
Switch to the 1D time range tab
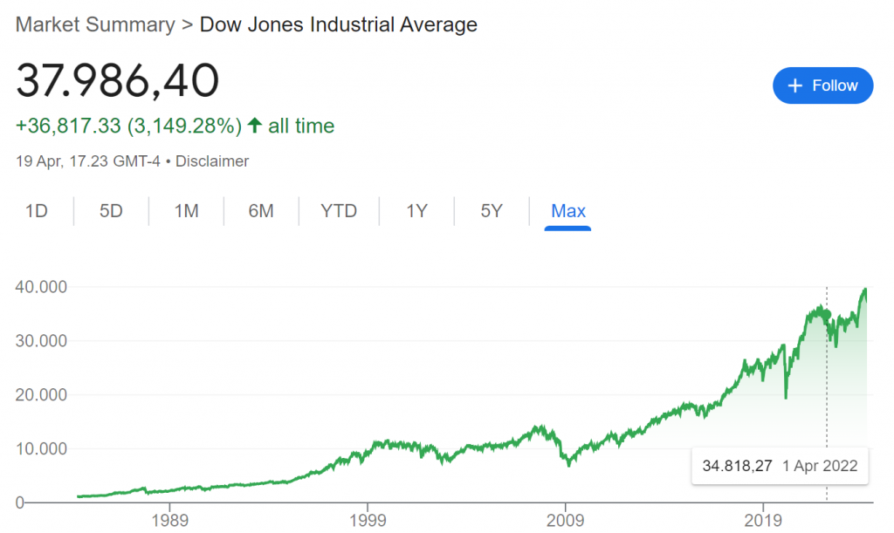36,211
